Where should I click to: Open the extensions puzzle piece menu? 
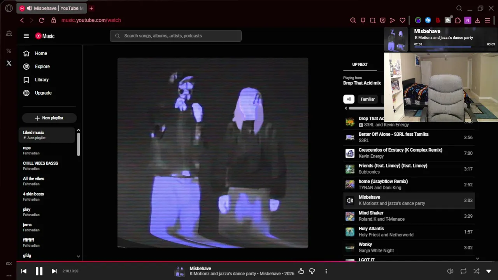pos(458,20)
